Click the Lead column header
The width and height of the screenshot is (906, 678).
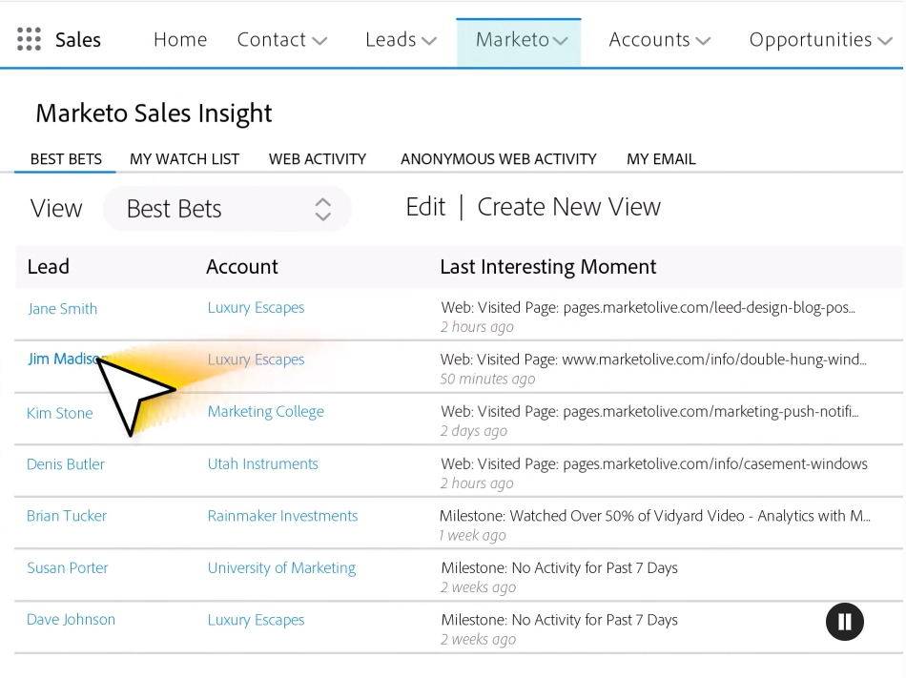click(48, 266)
